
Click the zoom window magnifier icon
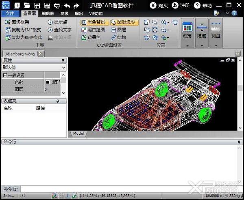click(x=155, y=22)
